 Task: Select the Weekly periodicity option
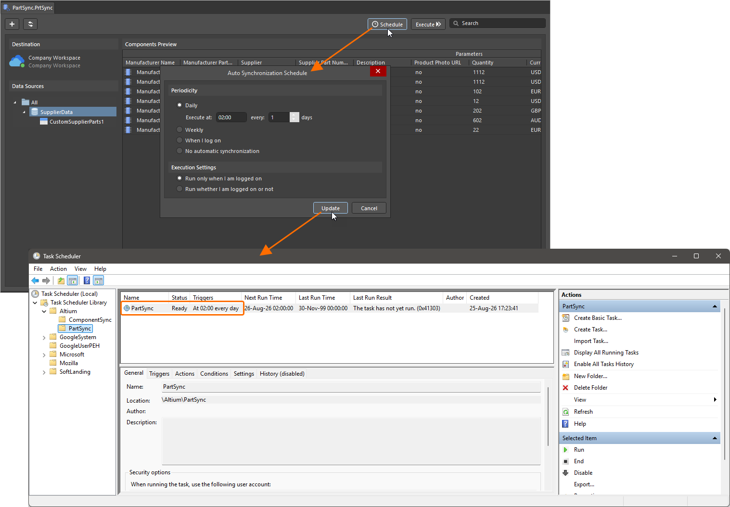179,130
